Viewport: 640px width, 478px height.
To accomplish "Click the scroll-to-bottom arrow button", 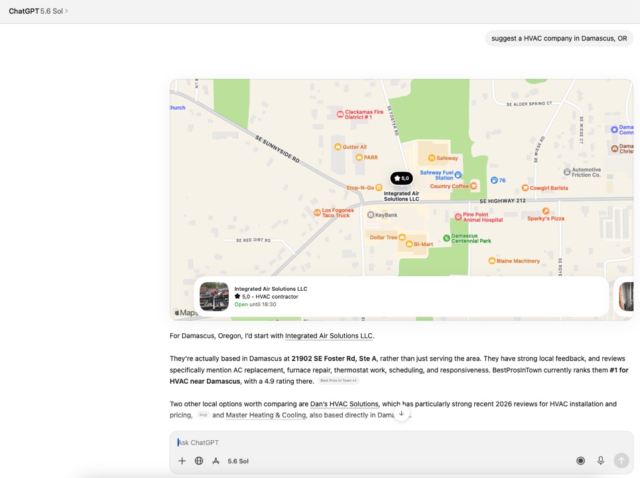I will (402, 414).
